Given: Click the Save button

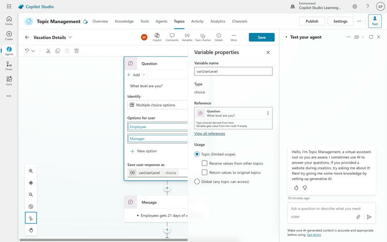Looking at the screenshot, I should (x=262, y=37).
